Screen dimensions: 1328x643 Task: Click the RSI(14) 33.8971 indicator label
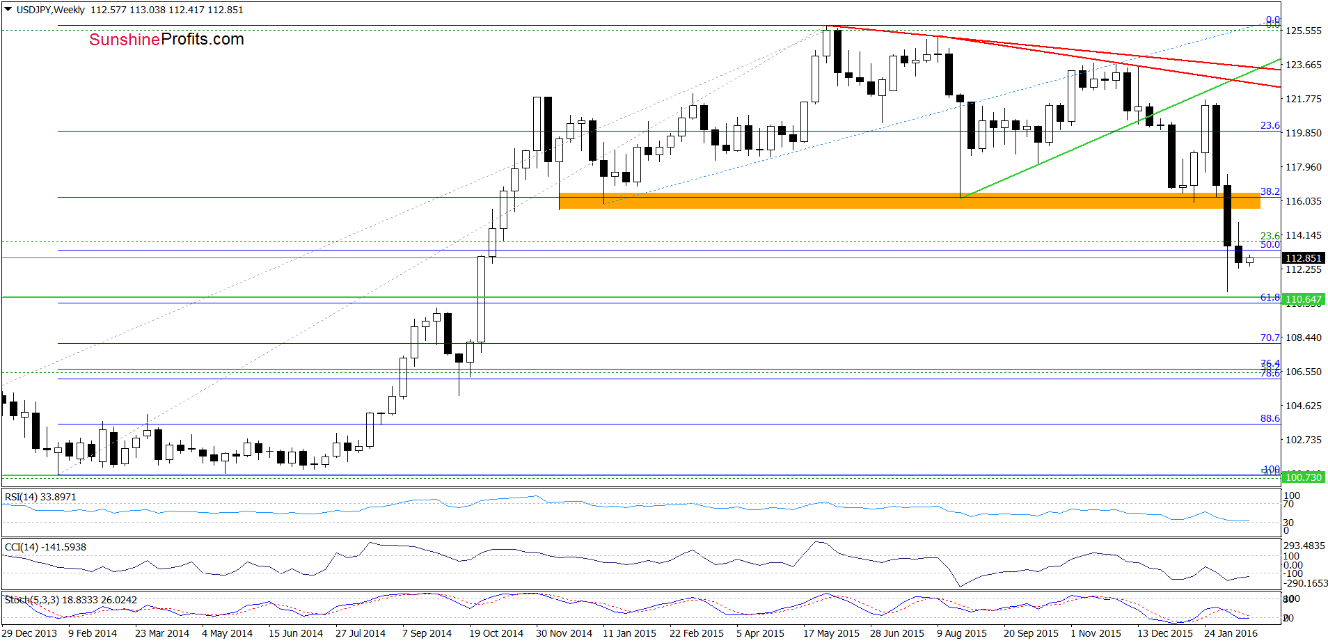(40, 497)
